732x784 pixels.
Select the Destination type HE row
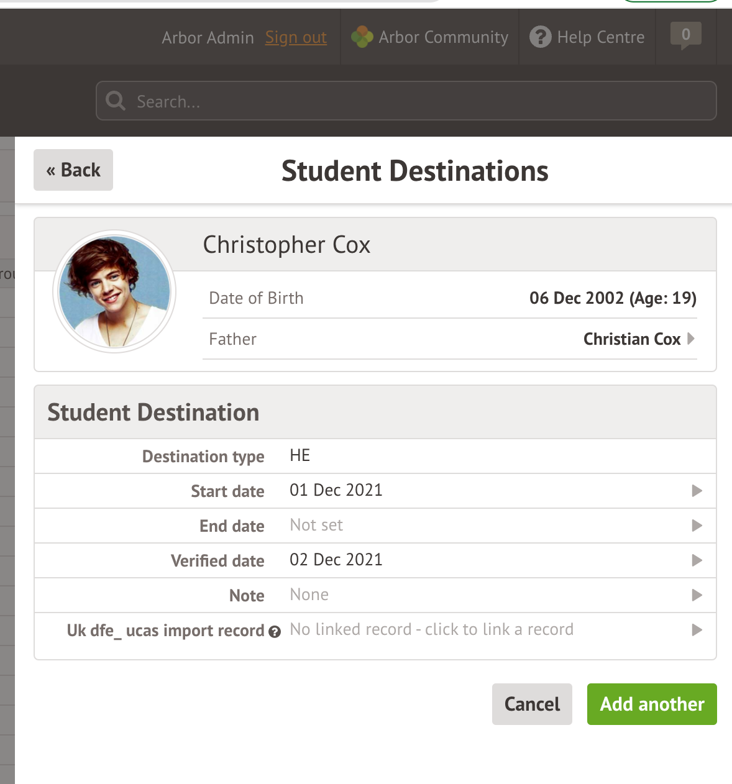click(x=375, y=456)
